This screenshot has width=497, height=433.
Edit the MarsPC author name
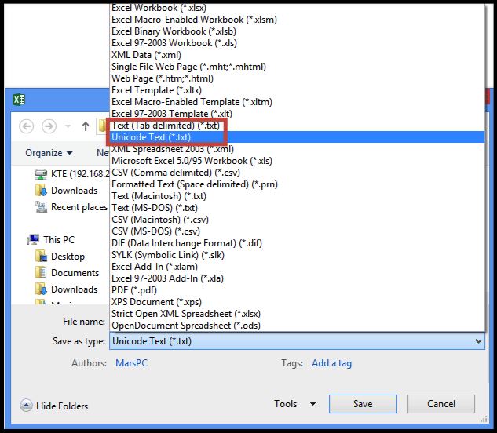click(132, 363)
